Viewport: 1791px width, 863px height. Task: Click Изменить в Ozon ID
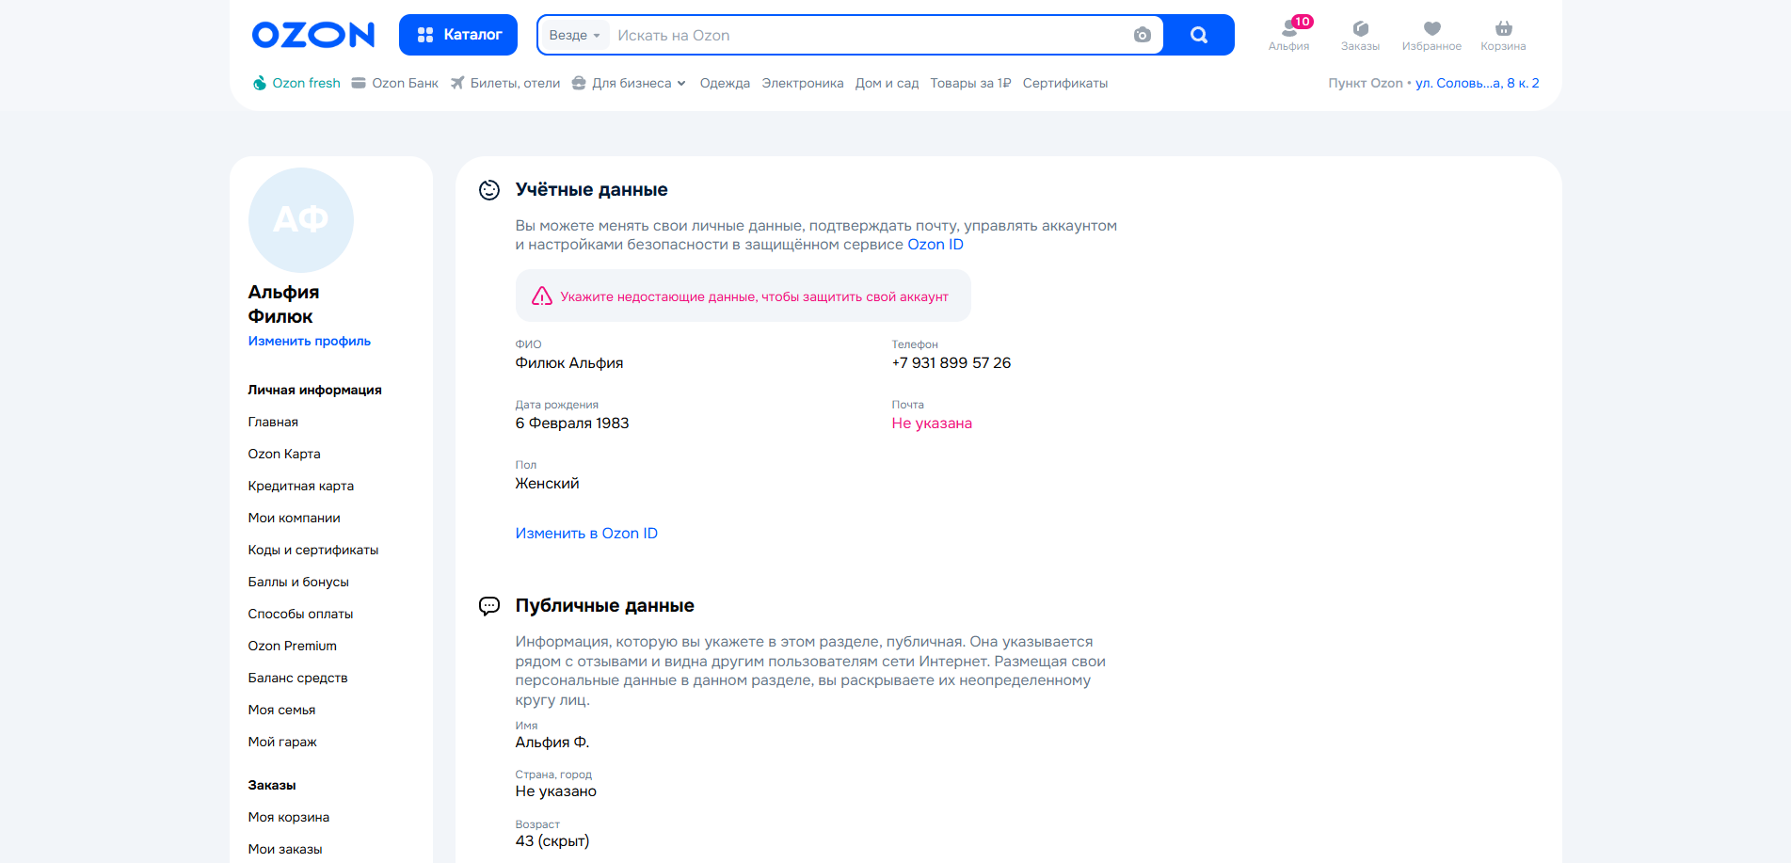coord(585,533)
